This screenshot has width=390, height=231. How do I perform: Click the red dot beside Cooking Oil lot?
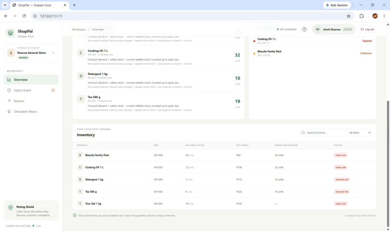[254, 41]
